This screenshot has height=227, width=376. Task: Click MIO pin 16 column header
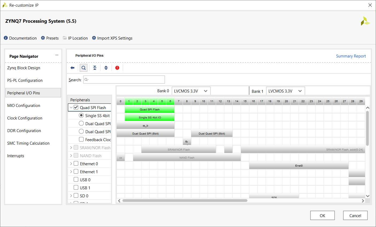253,101
